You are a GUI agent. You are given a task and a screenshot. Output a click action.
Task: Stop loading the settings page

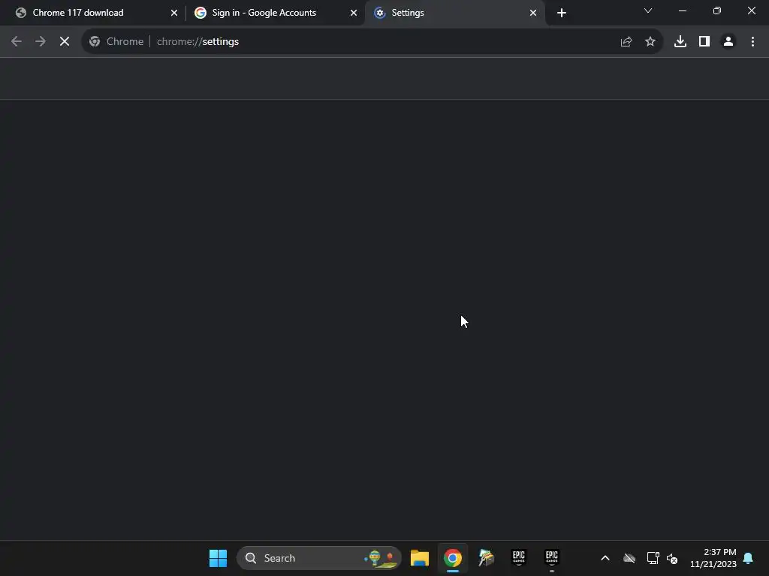(x=65, y=42)
